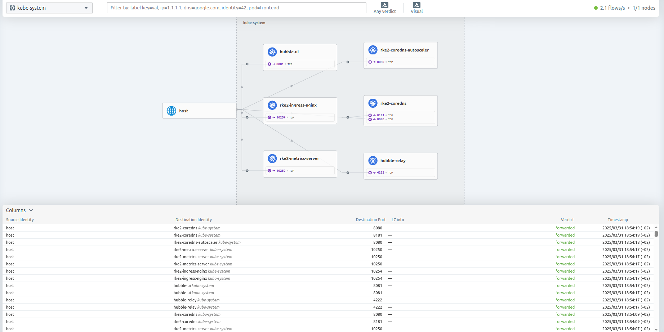The width and height of the screenshot is (664, 332).
Task: Click the Verdict column header
Action: [x=567, y=220]
